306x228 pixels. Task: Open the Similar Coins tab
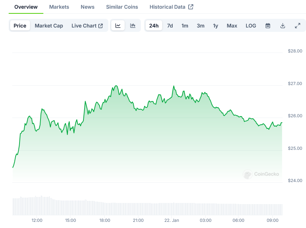pos(122,7)
